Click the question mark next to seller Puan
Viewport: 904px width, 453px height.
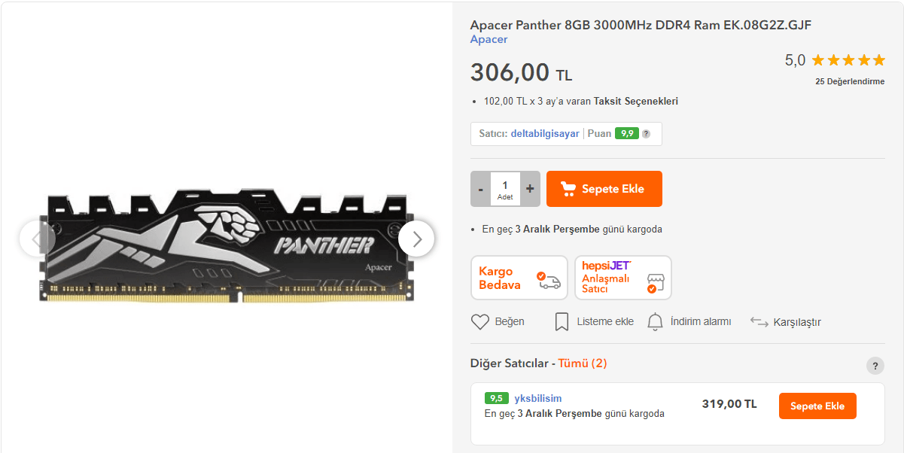coord(646,134)
